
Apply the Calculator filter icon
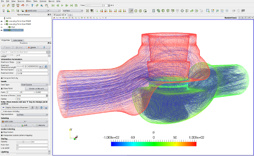click(x=154, y=11)
